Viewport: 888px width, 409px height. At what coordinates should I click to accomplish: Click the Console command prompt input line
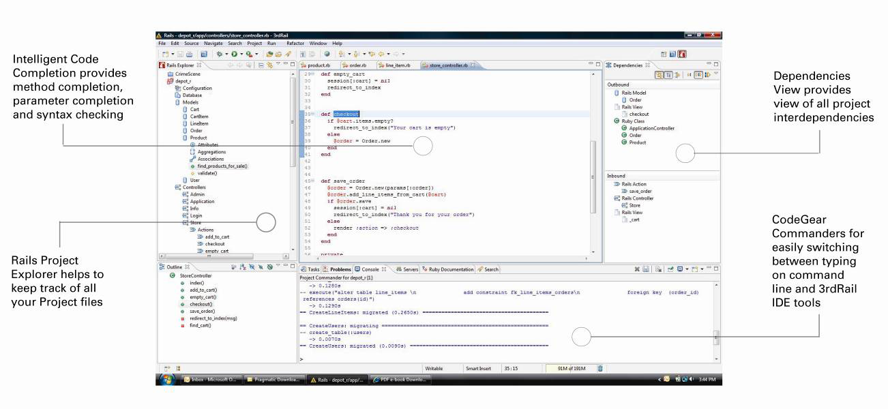[505, 358]
